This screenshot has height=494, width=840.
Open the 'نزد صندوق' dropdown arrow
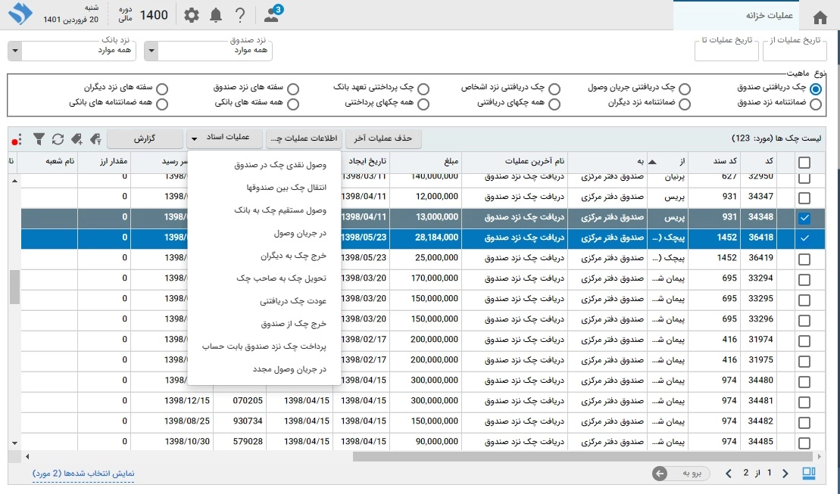click(x=151, y=51)
